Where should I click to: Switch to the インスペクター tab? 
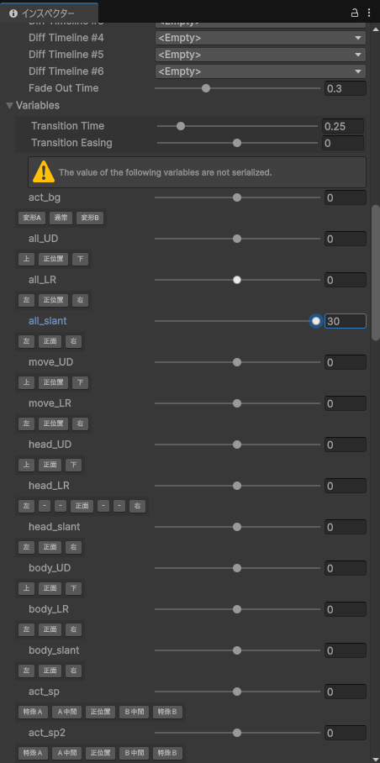tap(49, 13)
